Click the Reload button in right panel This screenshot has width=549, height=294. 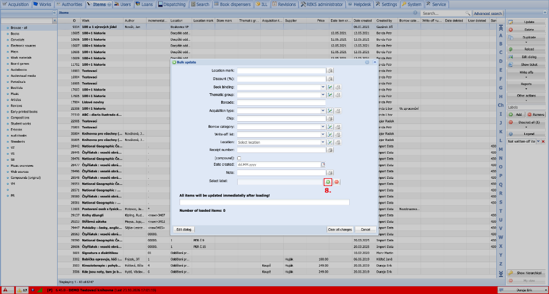point(526,49)
